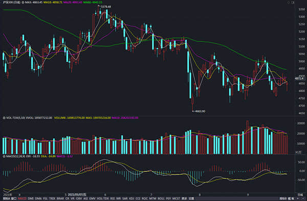
Task: Click the X1万 volume unit indicator
Action: (298, 152)
